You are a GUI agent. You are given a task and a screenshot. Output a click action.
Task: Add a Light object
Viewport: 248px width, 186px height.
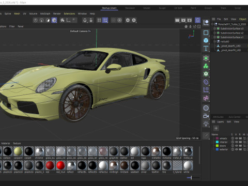[206, 124]
